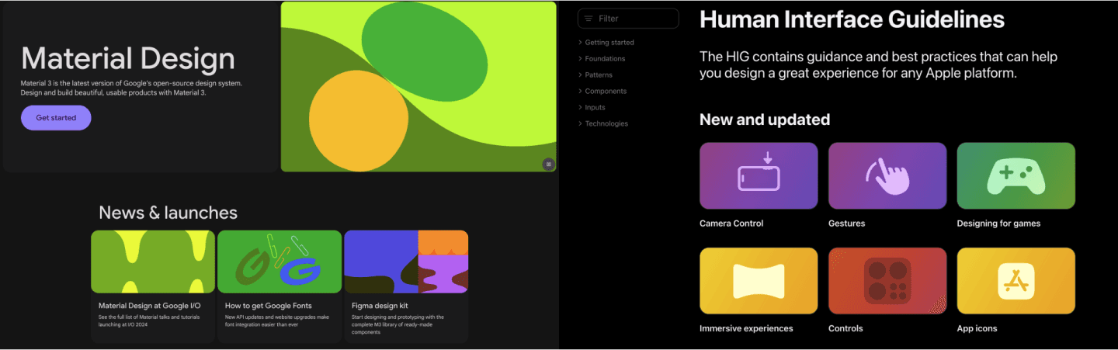Expand the Getting started chevron
Viewport: 1118px width, 350px height.
[x=580, y=43]
